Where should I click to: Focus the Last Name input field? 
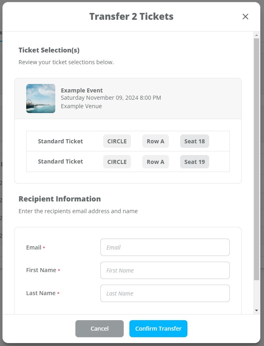(165, 293)
